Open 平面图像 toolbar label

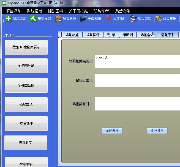[x=94, y=19]
